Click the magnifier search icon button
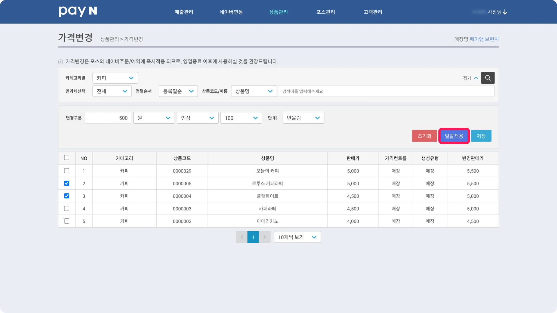Screen dimensions: 557x313 (x=488, y=78)
